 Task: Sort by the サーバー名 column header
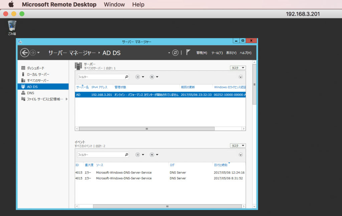click(x=82, y=87)
